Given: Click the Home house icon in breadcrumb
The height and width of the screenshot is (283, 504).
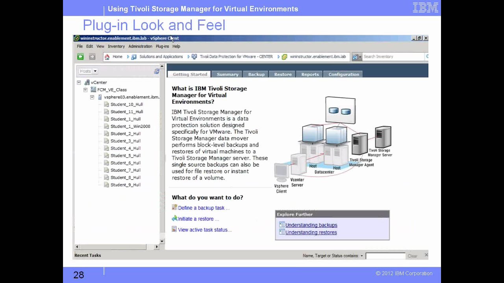Looking at the screenshot, I should (x=107, y=57).
